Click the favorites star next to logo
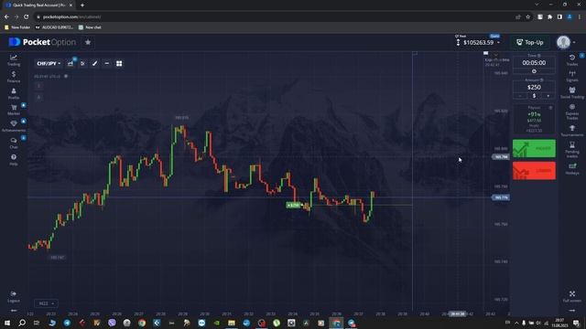The height and width of the screenshot is (329, 586). (x=88, y=42)
